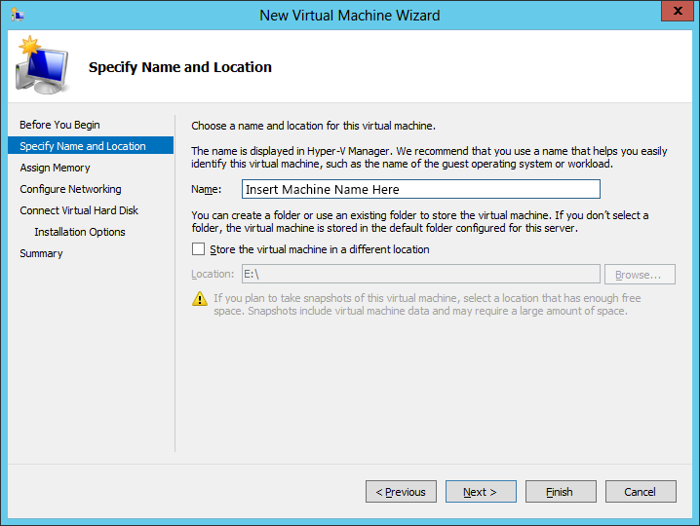Click the 'Choose a name and location' text
Screen dimensions: 700x526
coord(313,126)
